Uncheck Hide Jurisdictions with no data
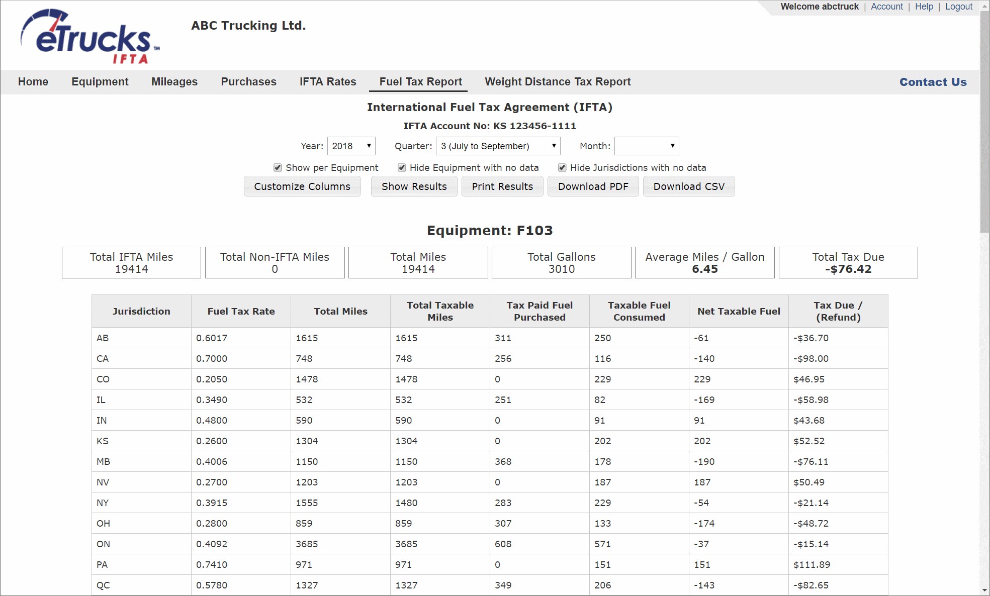 coord(562,168)
